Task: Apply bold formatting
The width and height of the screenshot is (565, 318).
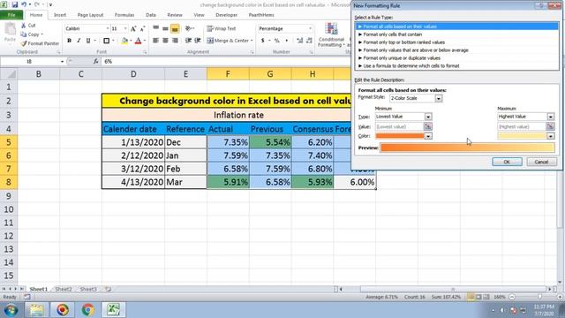Action: (69, 41)
